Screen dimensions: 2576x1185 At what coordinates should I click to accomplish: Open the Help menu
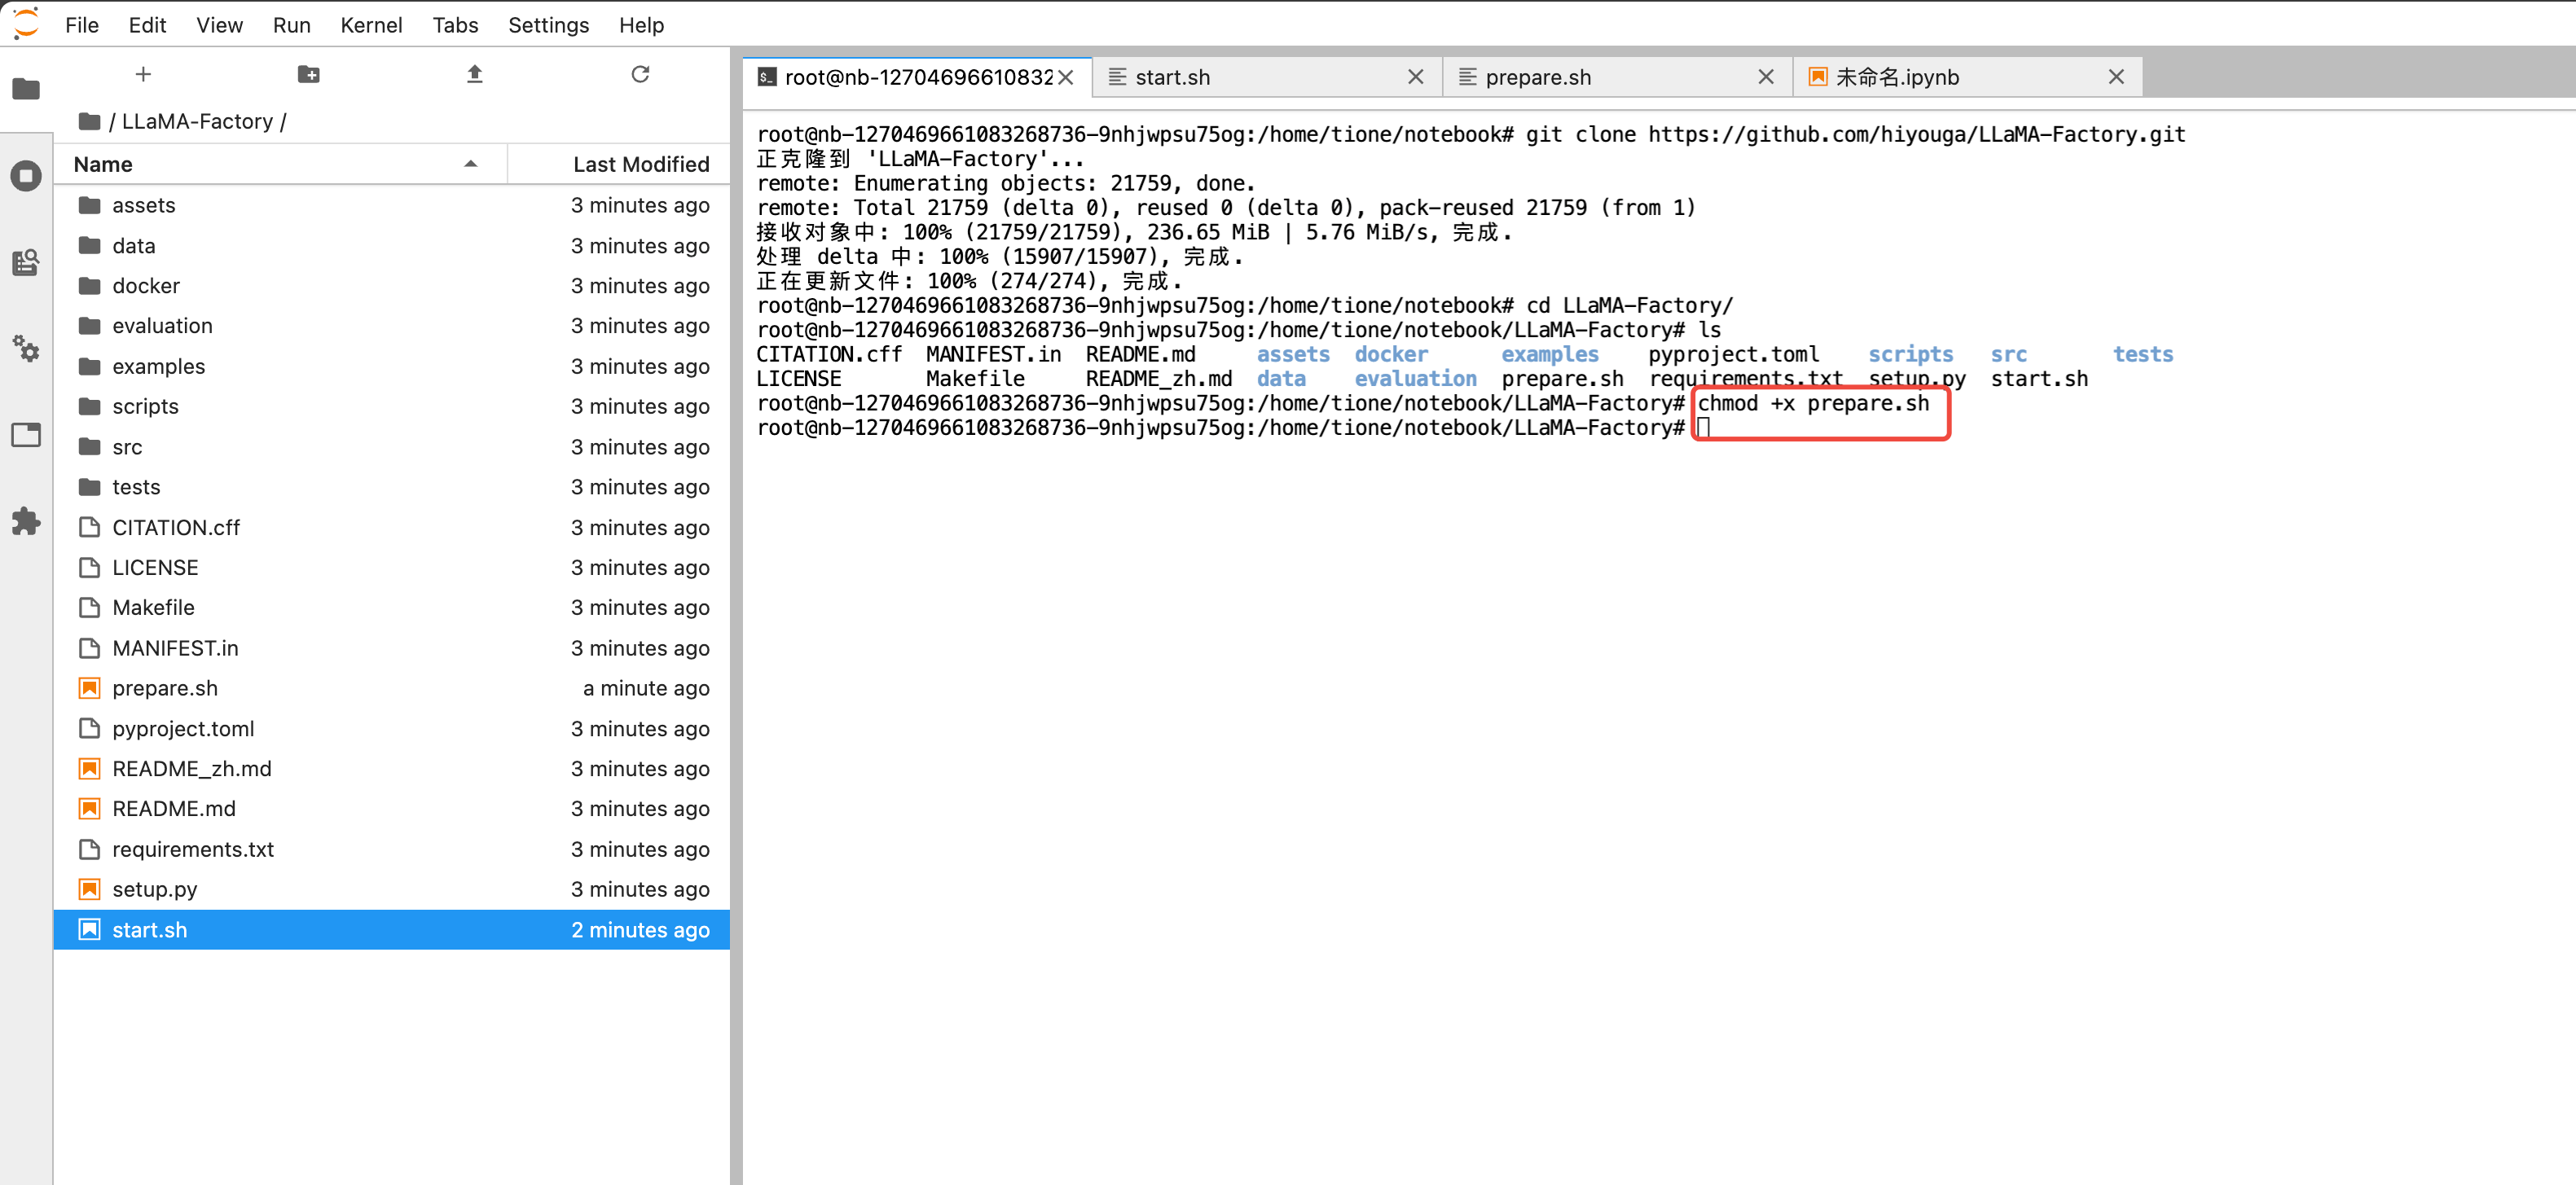[641, 25]
